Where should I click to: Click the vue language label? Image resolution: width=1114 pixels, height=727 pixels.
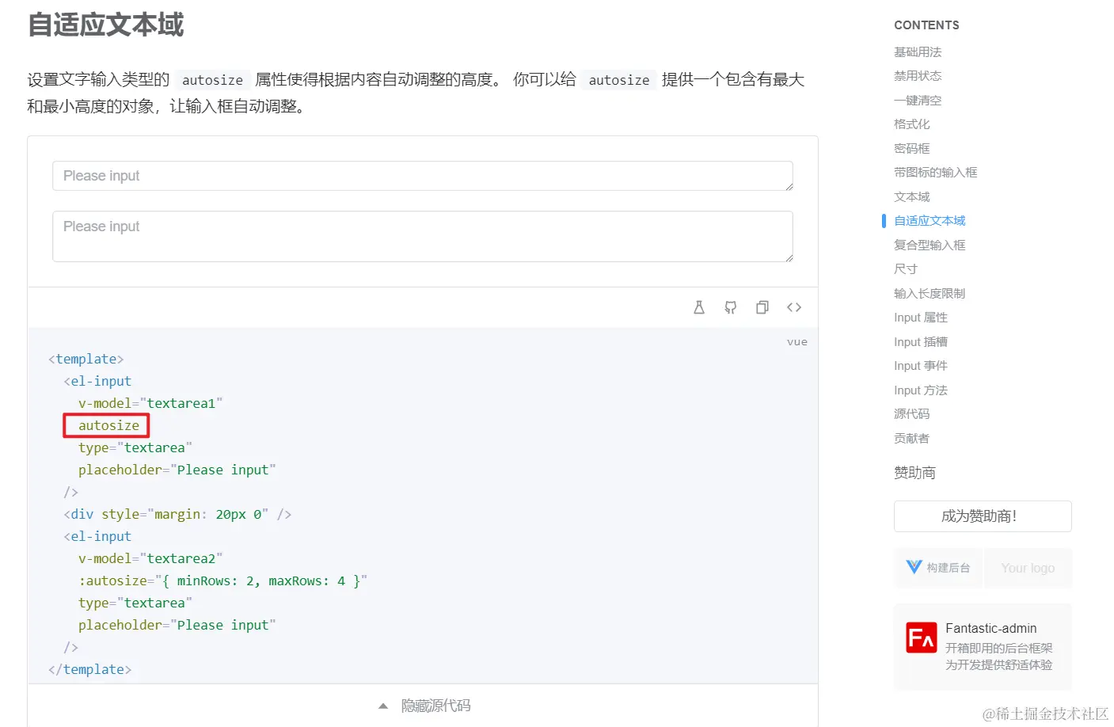click(x=797, y=342)
